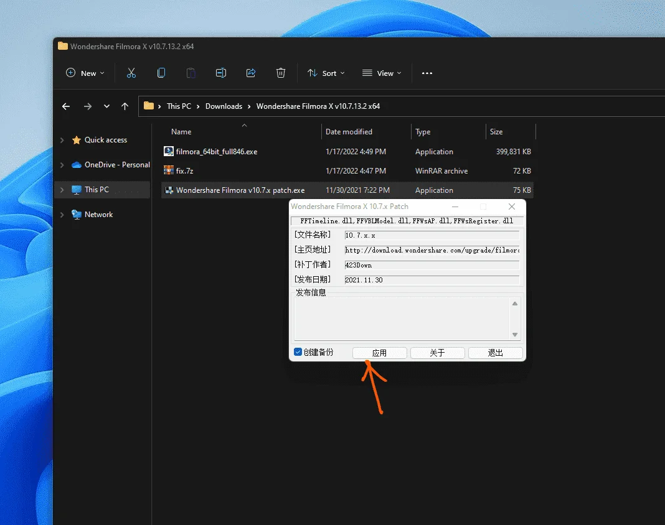Click the 文件名称 field with 10.7.x.x

pyautogui.click(x=432, y=235)
